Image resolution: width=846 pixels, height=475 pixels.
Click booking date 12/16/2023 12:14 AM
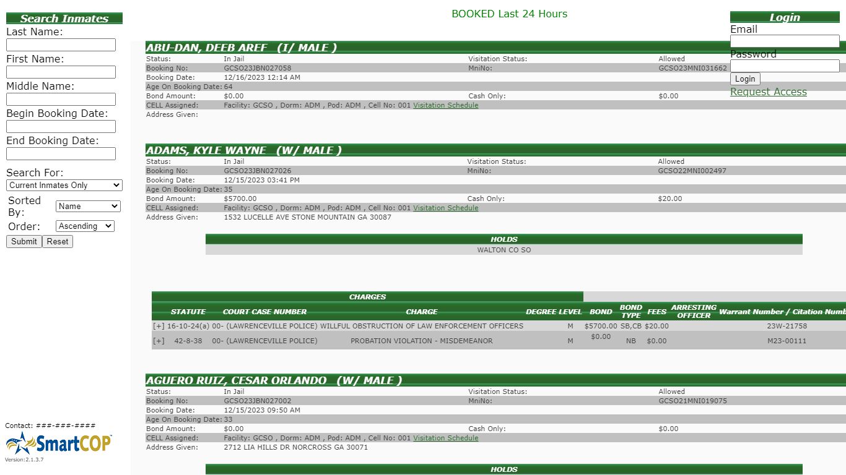[x=262, y=77]
